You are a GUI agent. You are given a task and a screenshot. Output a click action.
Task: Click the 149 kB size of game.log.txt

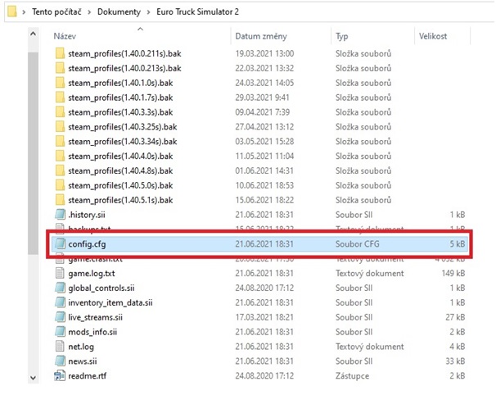point(453,273)
